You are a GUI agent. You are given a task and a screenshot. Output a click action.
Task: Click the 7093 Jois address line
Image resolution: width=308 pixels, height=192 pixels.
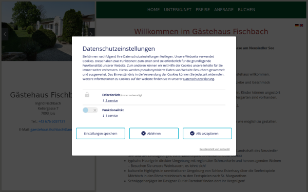(48, 114)
